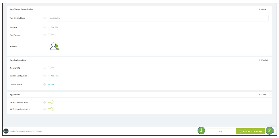
Task: Click info icon beside Universal App Scaling
Action: click(x=44, y=102)
